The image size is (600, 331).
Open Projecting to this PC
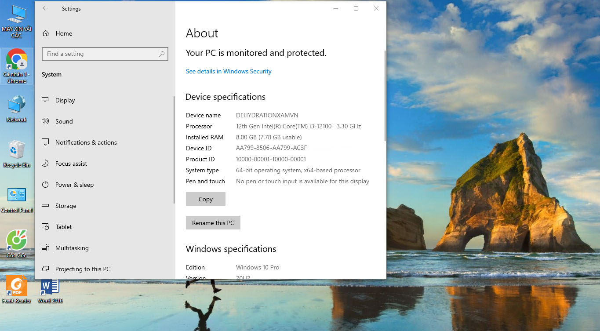coord(83,269)
